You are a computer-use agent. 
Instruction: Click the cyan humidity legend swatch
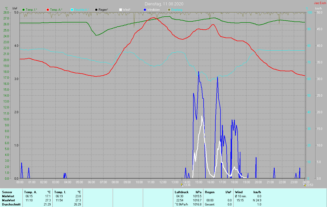coord(72,10)
